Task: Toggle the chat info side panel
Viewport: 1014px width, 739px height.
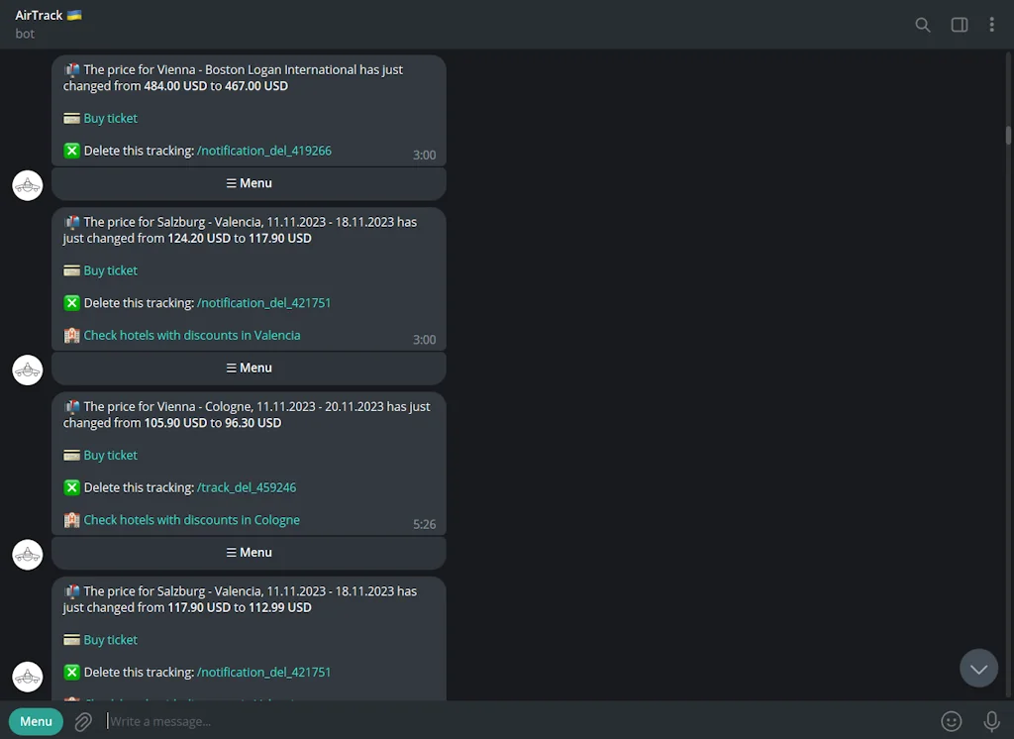Action: point(959,25)
